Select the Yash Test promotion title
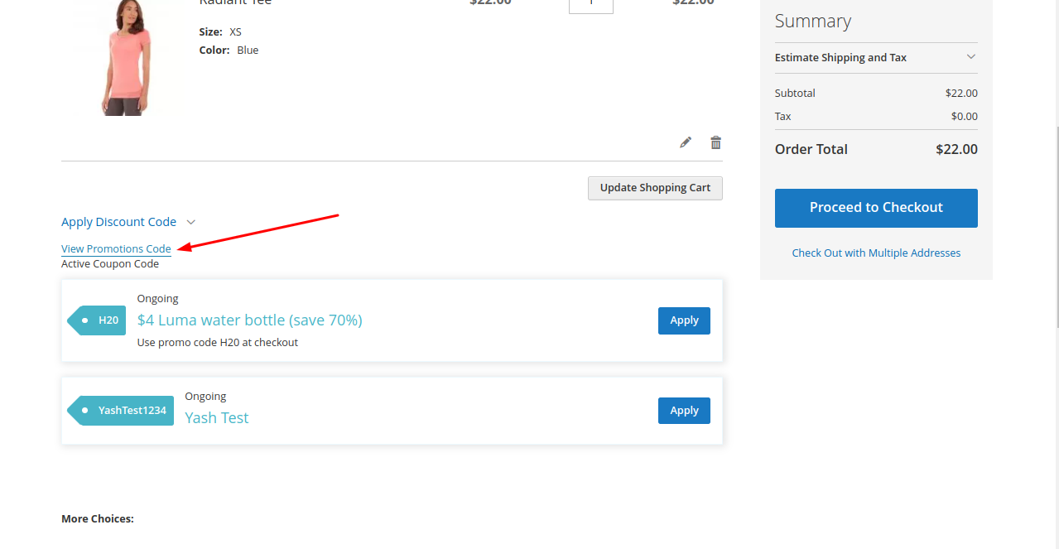 click(217, 418)
